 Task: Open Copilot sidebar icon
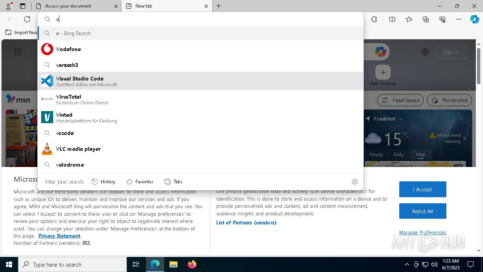click(474, 19)
